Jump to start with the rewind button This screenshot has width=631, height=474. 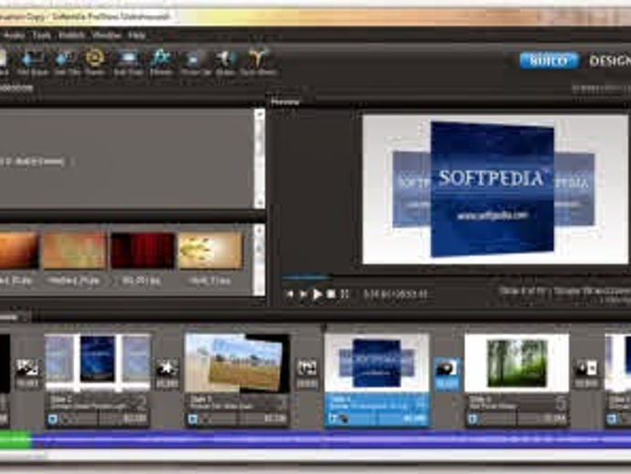click(x=289, y=295)
